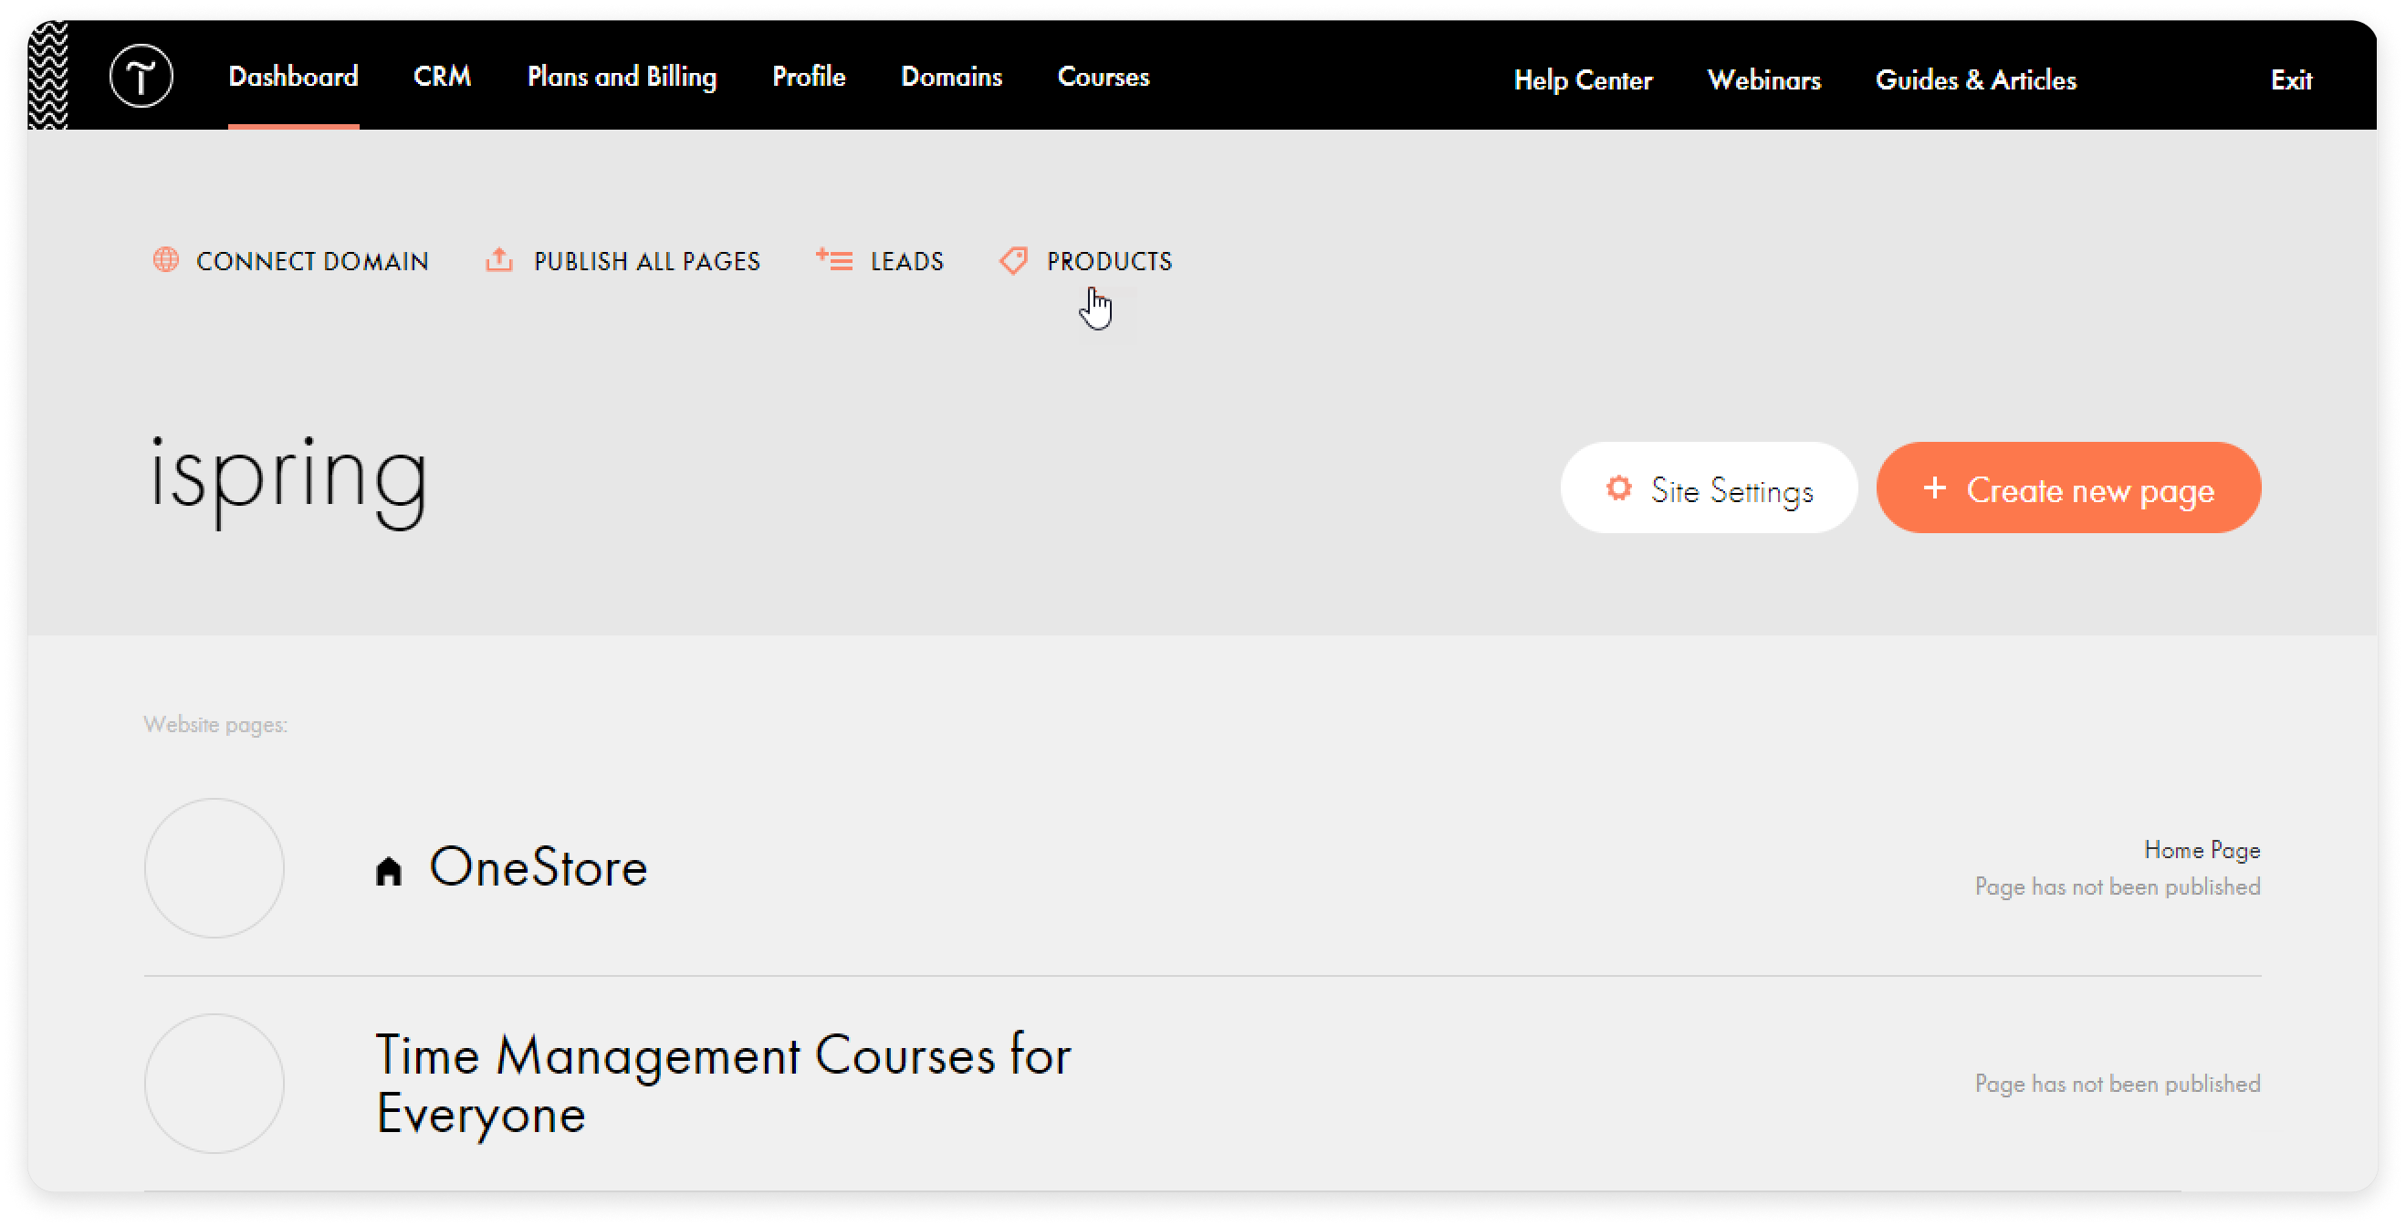Open Site Settings
This screenshot has height=1227, width=2406.
1709,488
